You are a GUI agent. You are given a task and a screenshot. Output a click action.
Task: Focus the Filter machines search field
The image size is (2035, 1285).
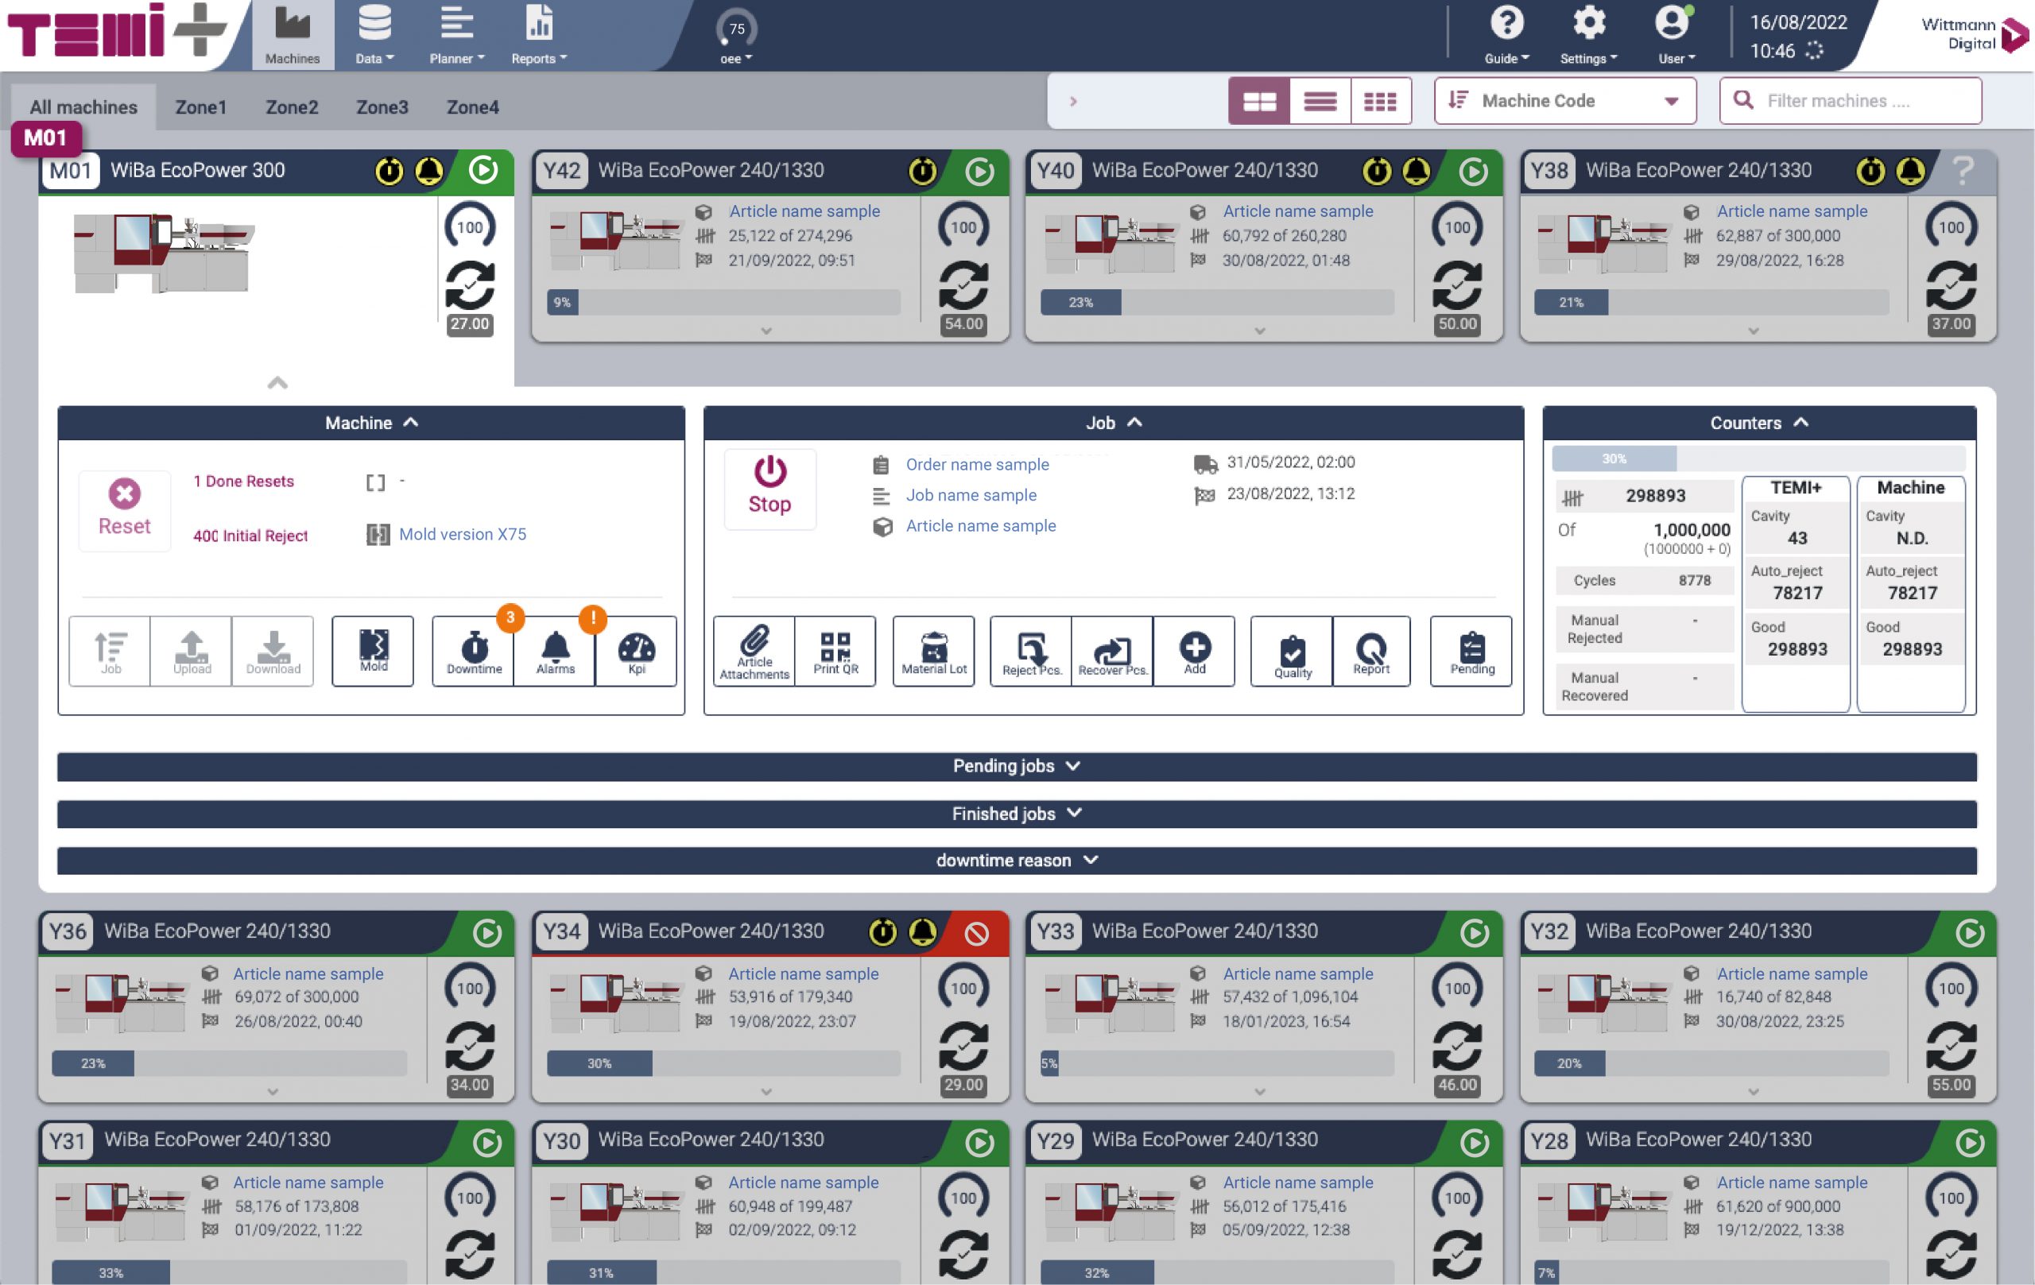[1850, 101]
